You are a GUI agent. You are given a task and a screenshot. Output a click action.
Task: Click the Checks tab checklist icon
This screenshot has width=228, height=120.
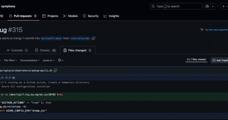(37, 50)
